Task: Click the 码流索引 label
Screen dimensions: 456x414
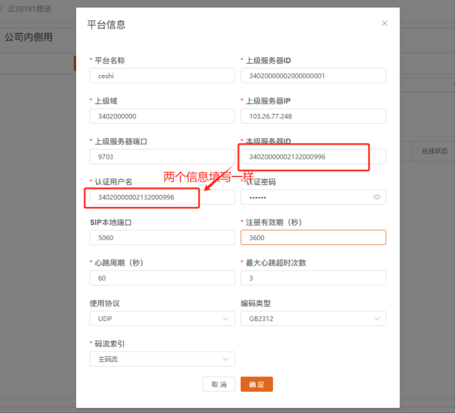Action: [109, 344]
